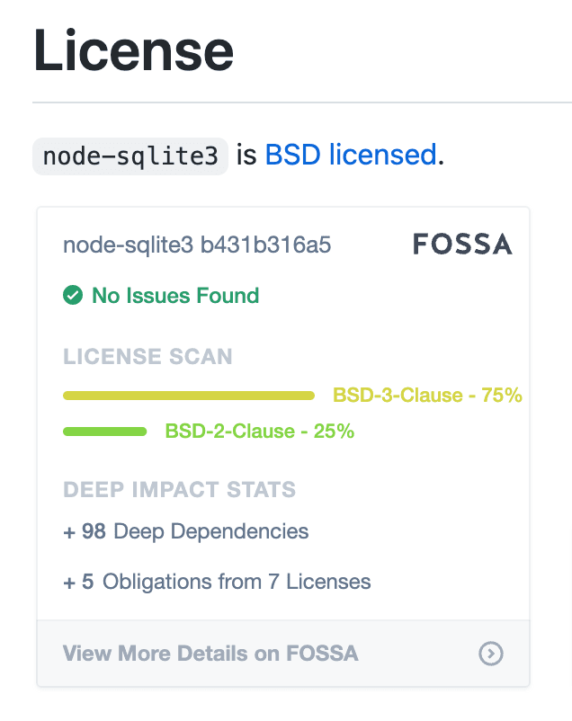This screenshot has width=572, height=721.
Task: Click the plus sign before 5 Obligations
Action: 69,583
